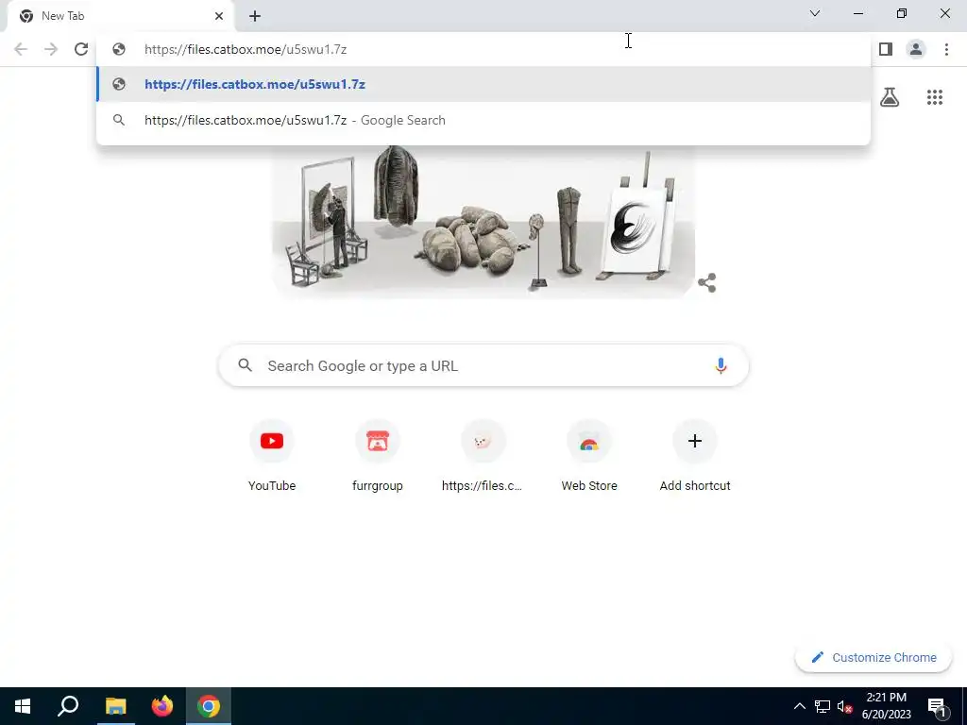Go forward with the forward arrow
The image size is (967, 725).
pyautogui.click(x=51, y=49)
